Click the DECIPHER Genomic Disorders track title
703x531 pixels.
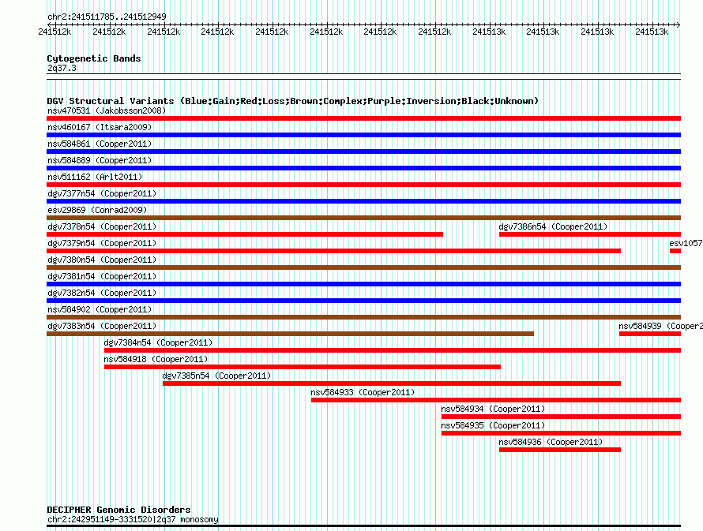coord(118,510)
